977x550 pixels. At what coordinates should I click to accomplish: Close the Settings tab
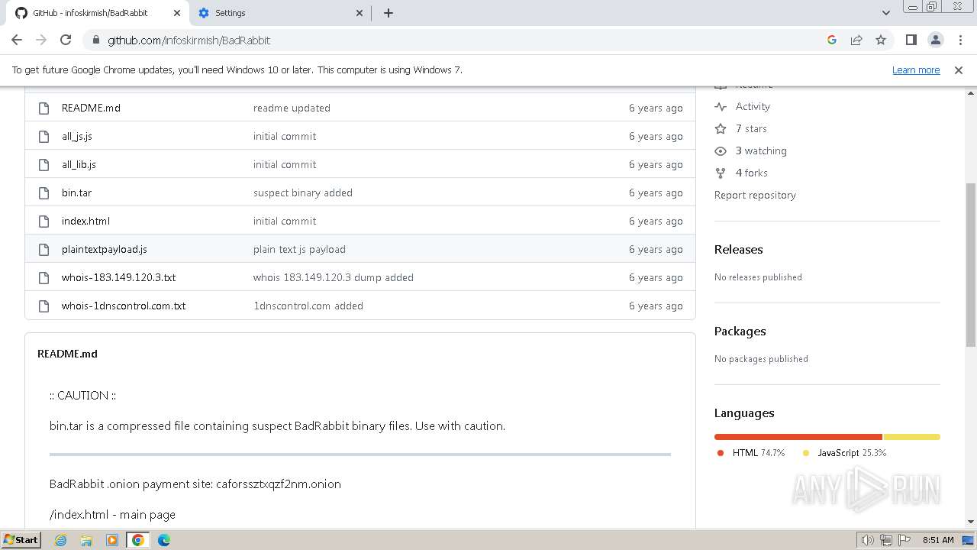[x=360, y=13]
